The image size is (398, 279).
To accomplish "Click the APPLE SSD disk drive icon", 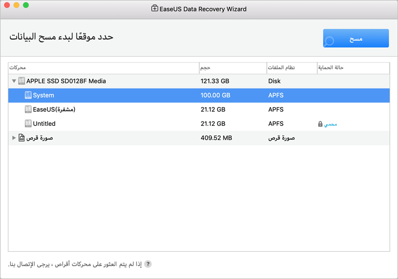I will 22,81.
